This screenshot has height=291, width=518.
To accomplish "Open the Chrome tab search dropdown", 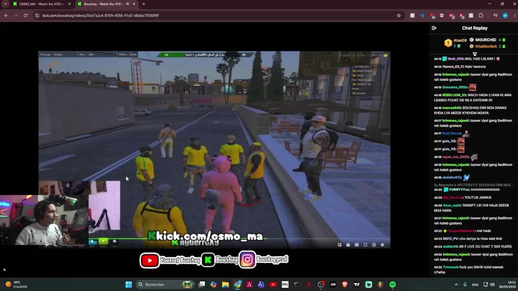I will (x=5, y=4).
